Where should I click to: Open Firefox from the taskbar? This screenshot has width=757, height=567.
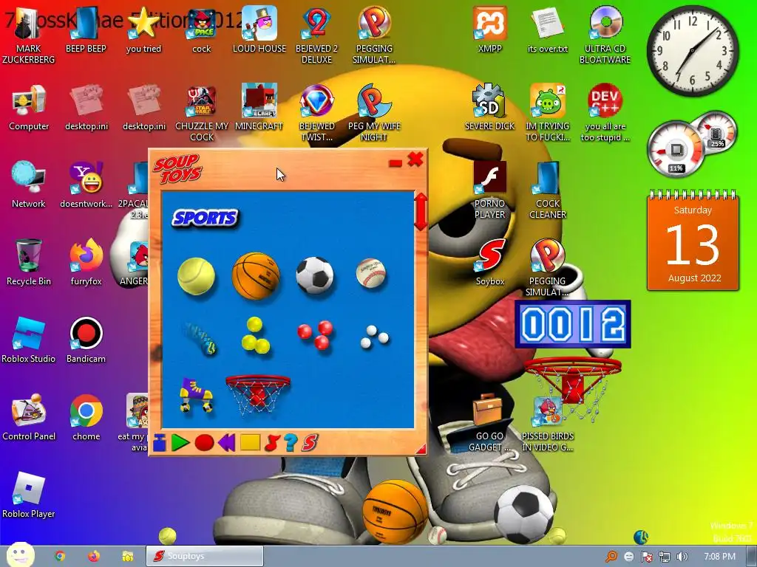(94, 556)
